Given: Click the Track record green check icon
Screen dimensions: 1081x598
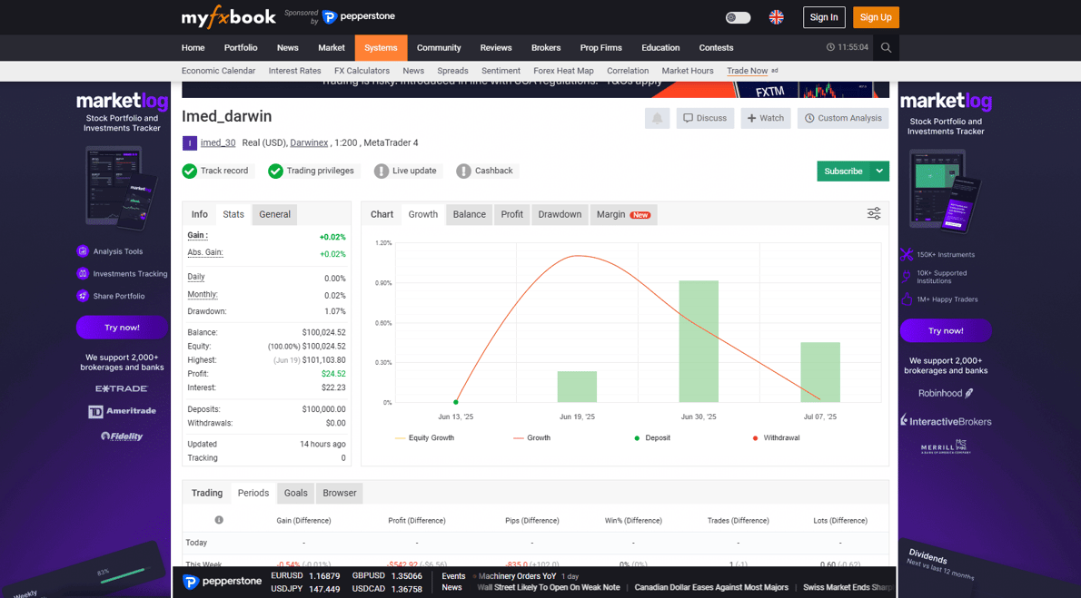Looking at the screenshot, I should pos(190,171).
